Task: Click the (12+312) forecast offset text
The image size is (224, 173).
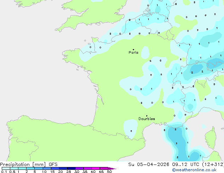Action: (x=213, y=165)
